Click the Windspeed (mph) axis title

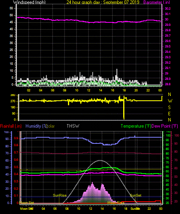[29, 2]
